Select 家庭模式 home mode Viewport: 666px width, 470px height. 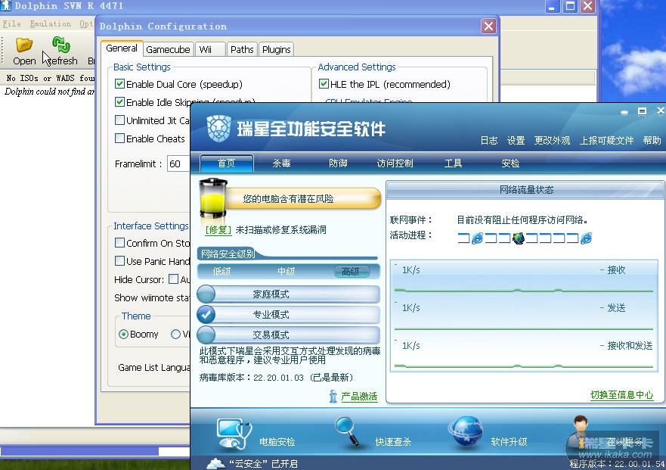pyautogui.click(x=288, y=294)
